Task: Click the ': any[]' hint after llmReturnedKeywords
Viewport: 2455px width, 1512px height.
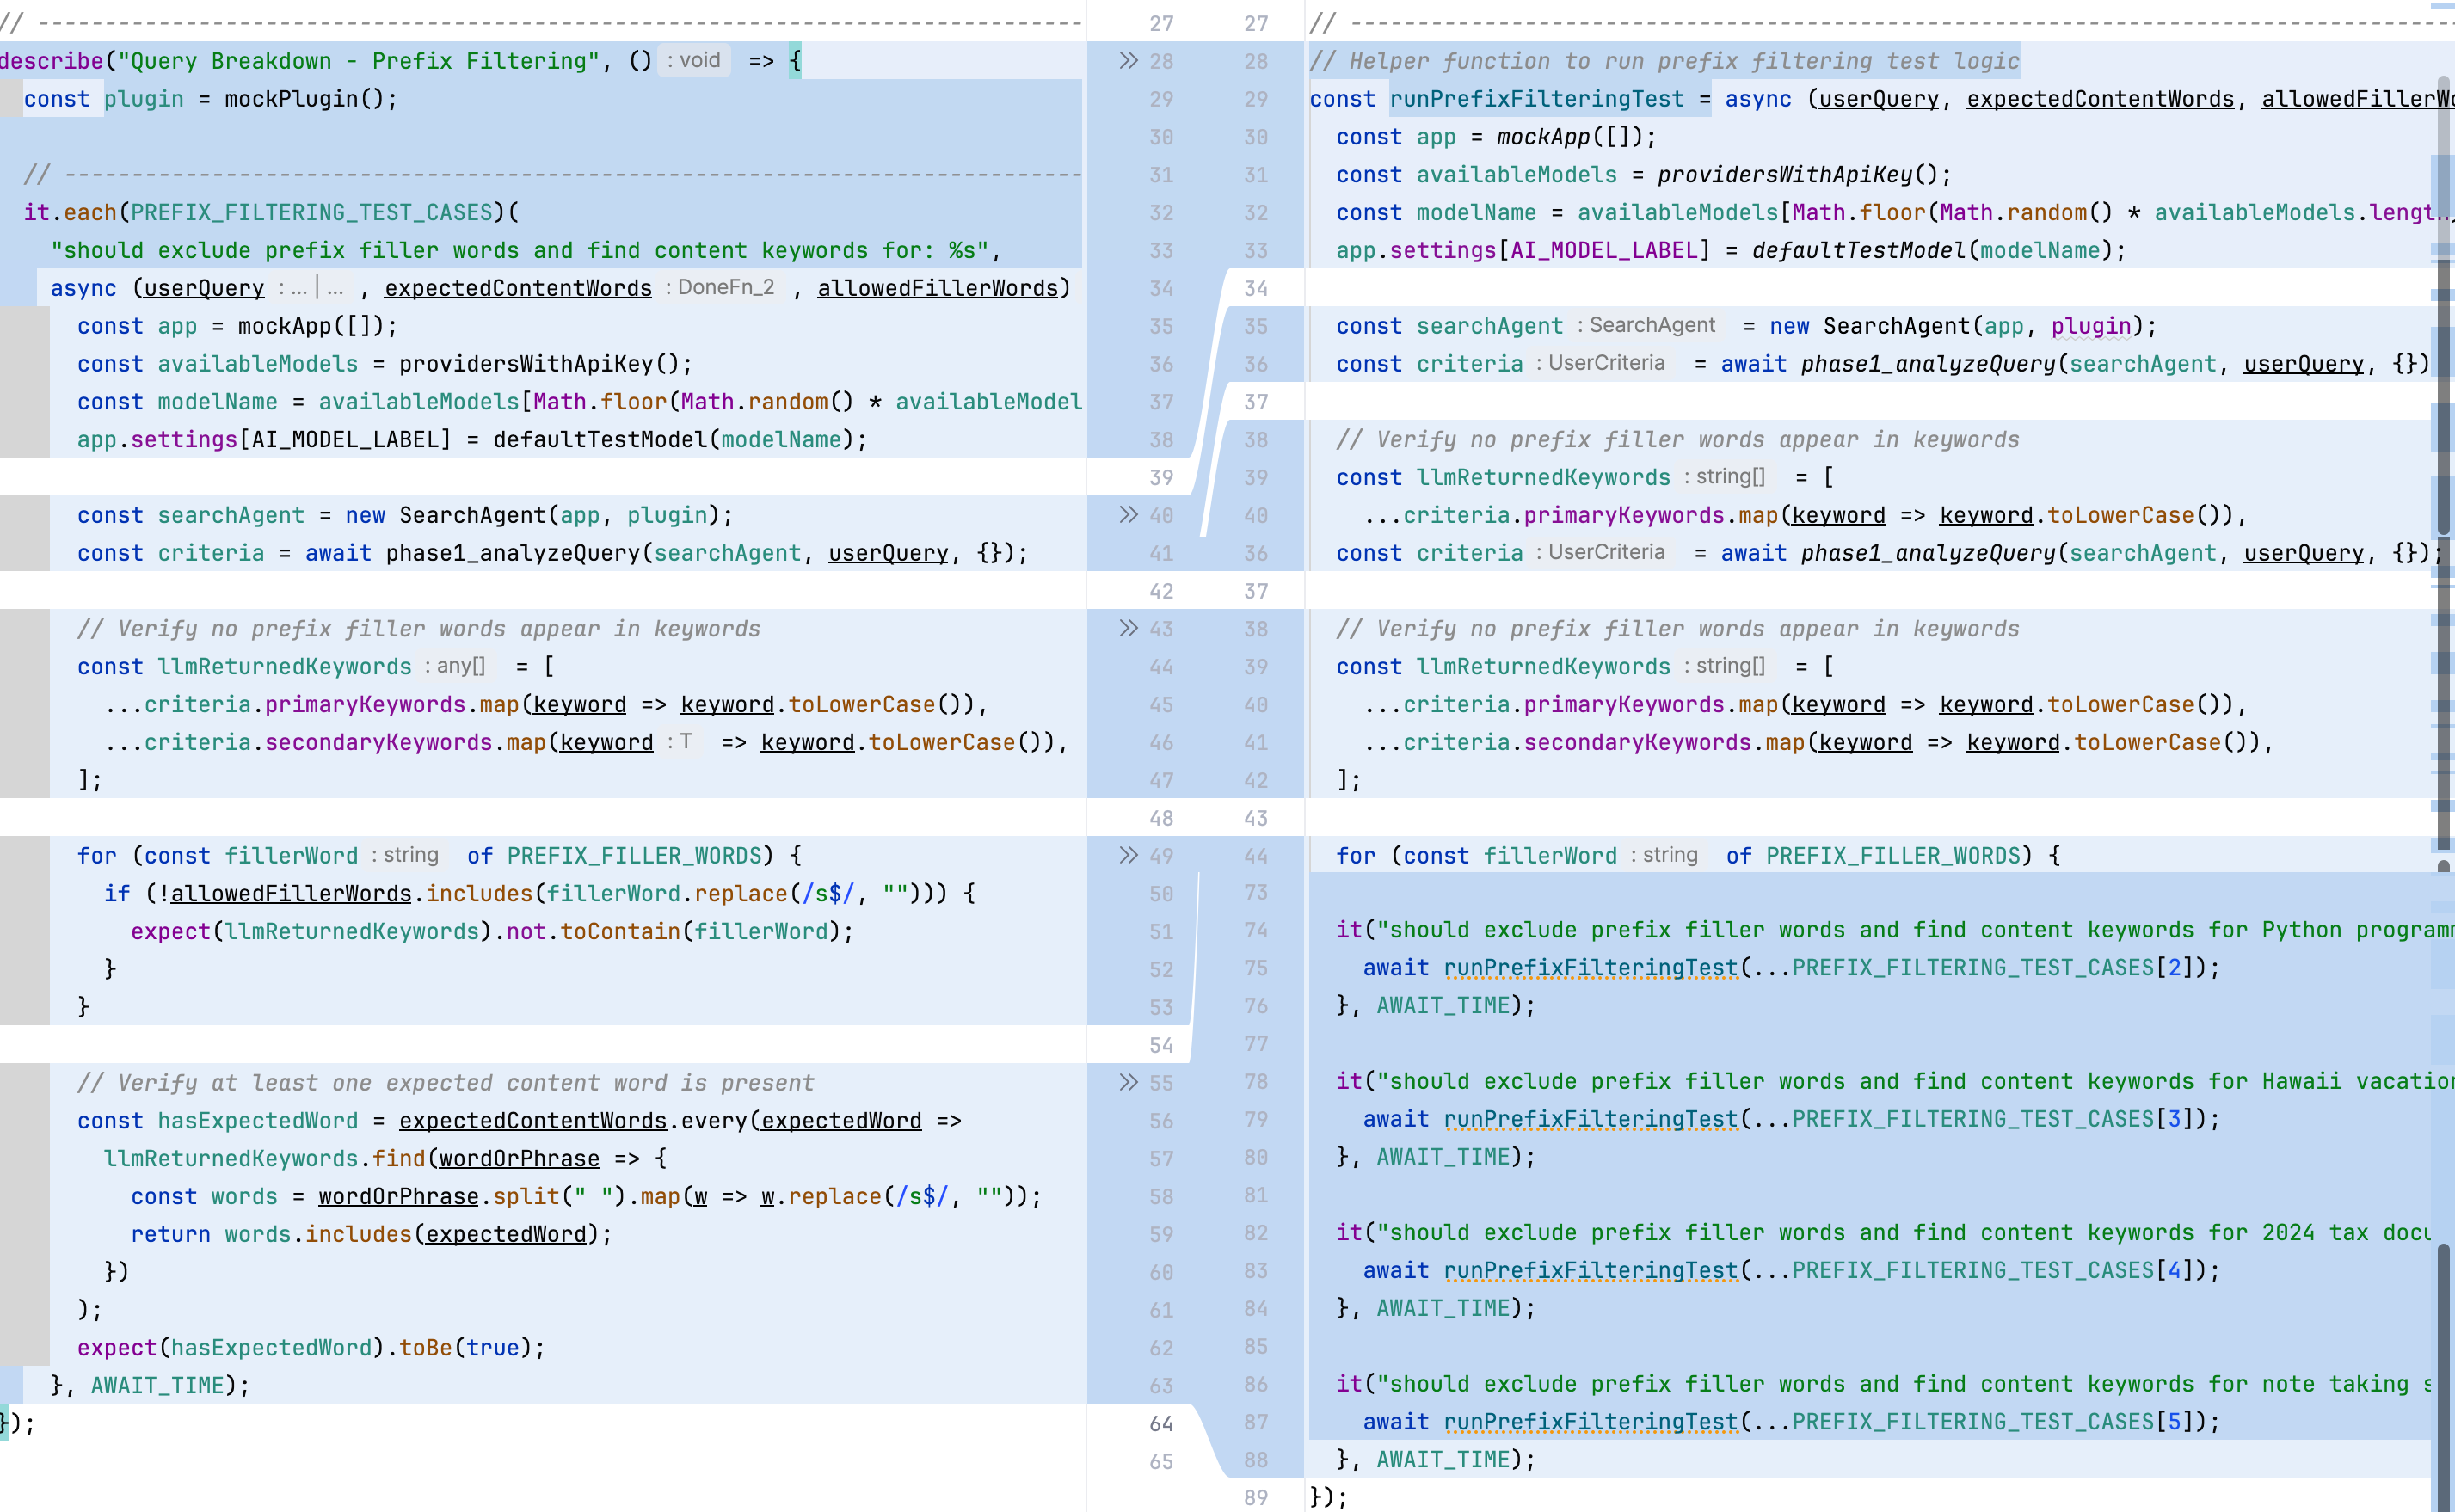Action: pyautogui.click(x=455, y=666)
